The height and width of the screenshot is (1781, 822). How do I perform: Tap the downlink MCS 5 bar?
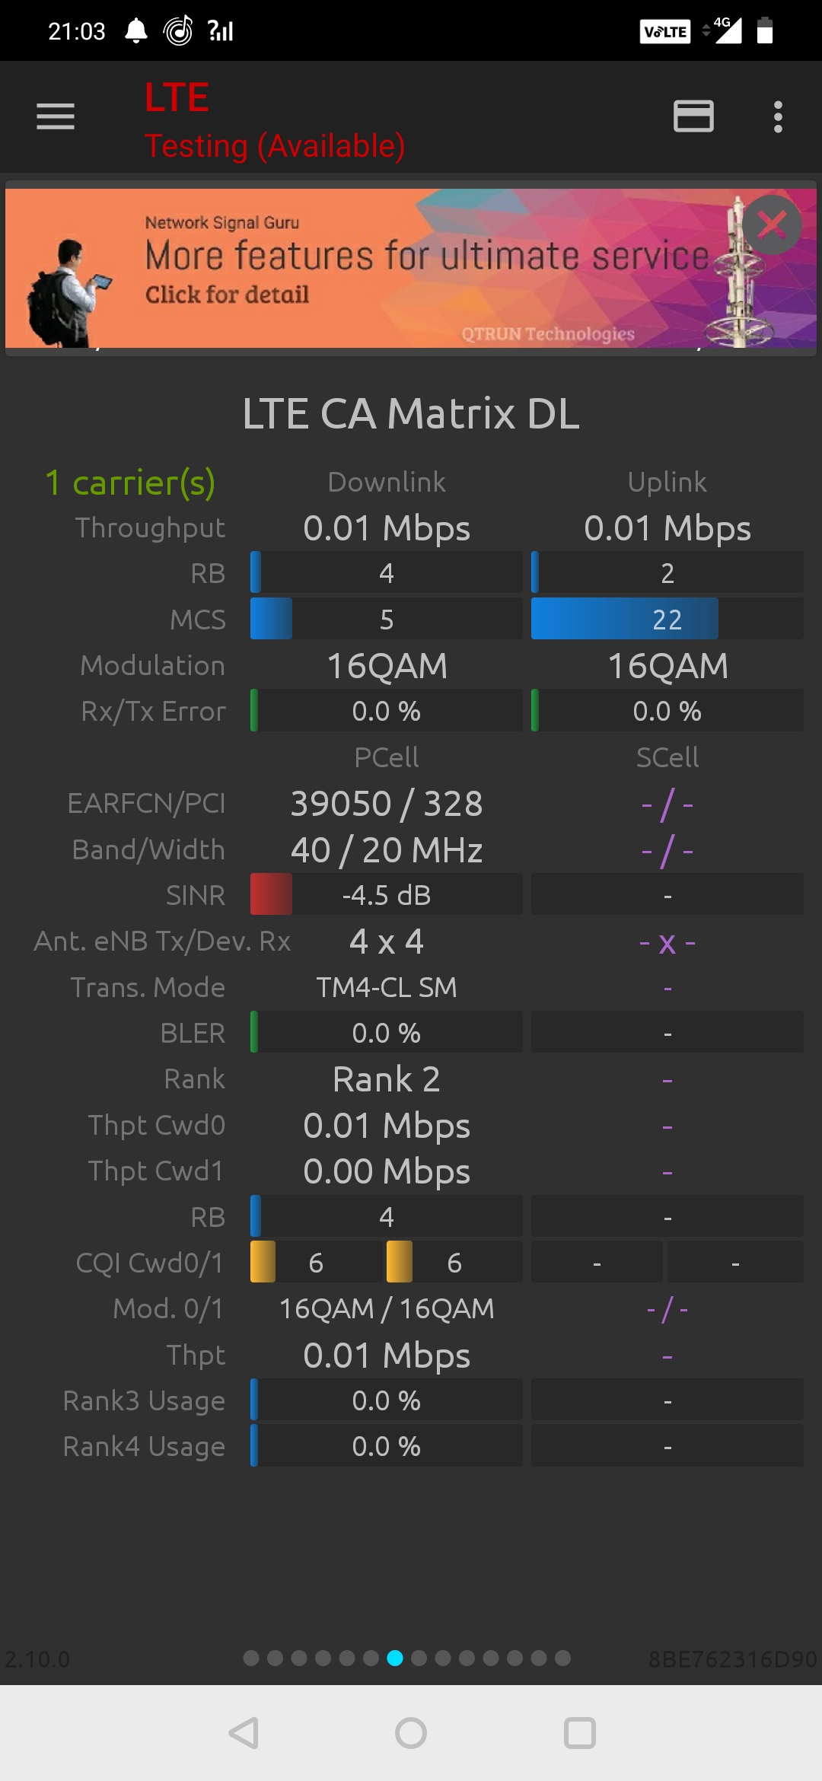coord(387,619)
